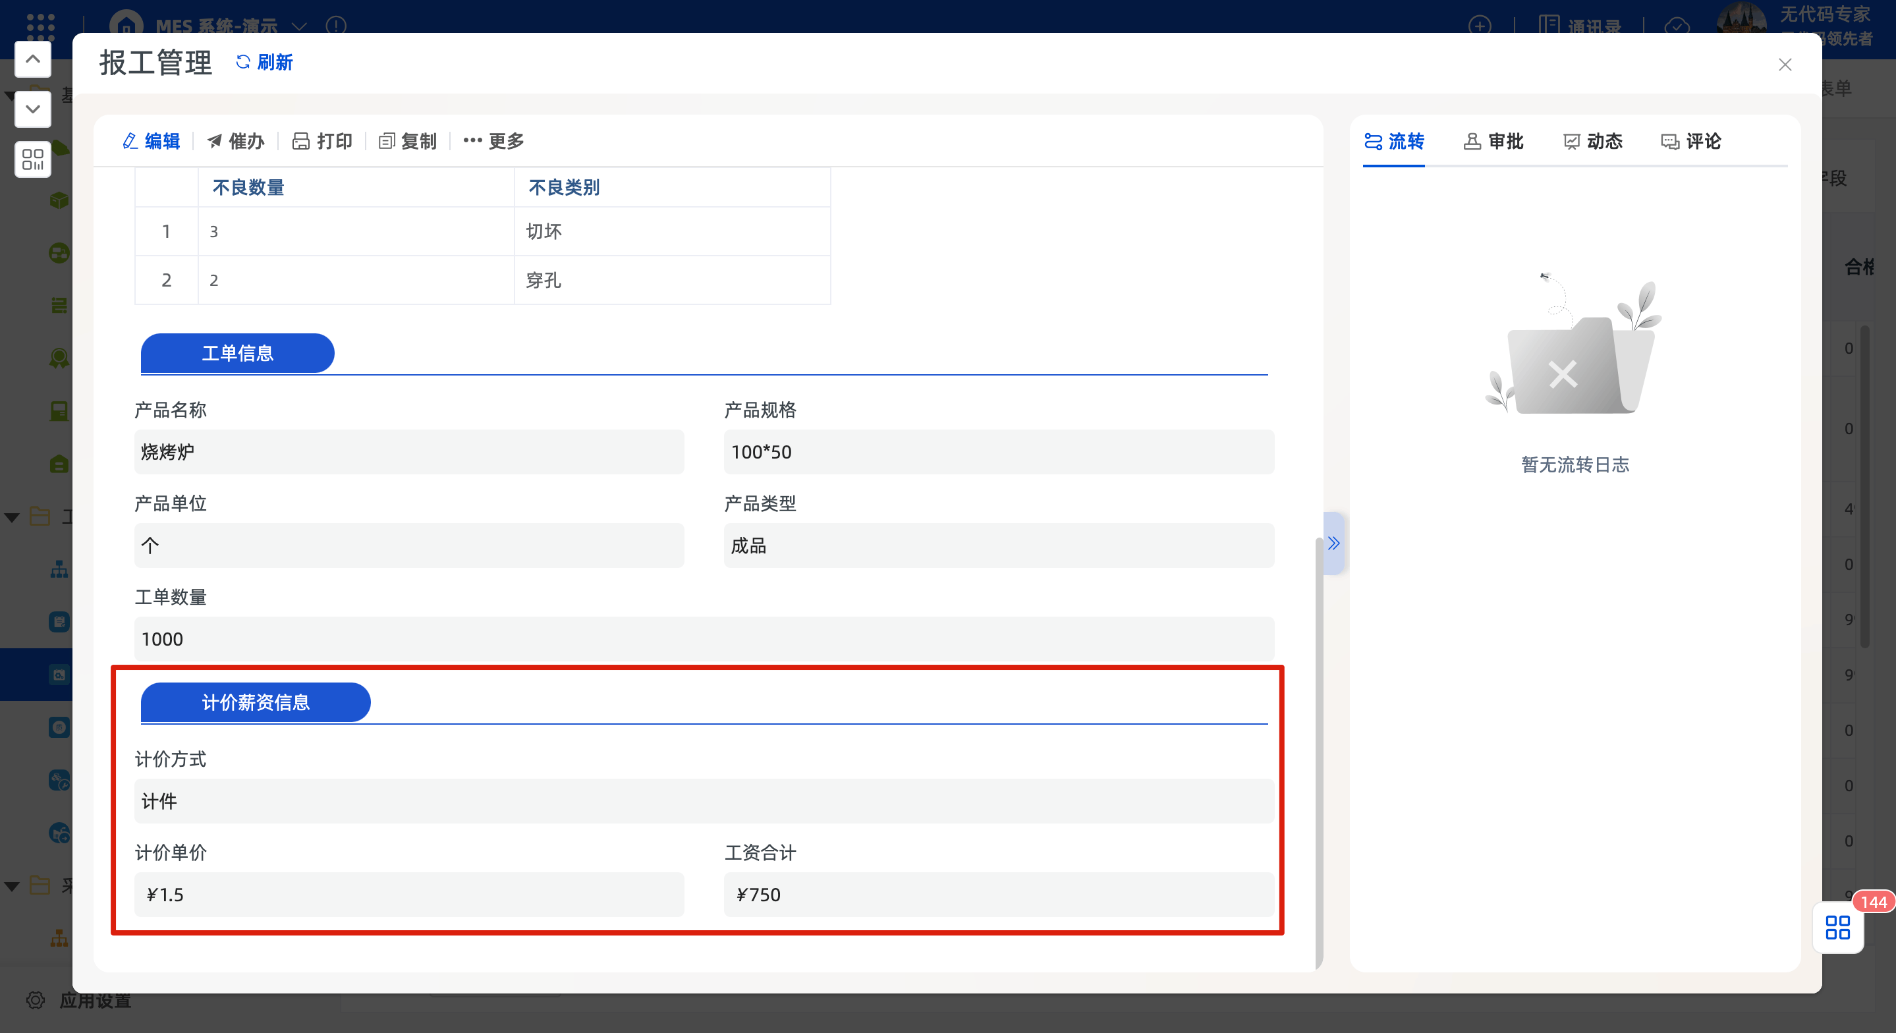Viewport: 1896px width, 1033px height.
Task: Click the Edit (编辑) pencil button
Action: [x=151, y=140]
